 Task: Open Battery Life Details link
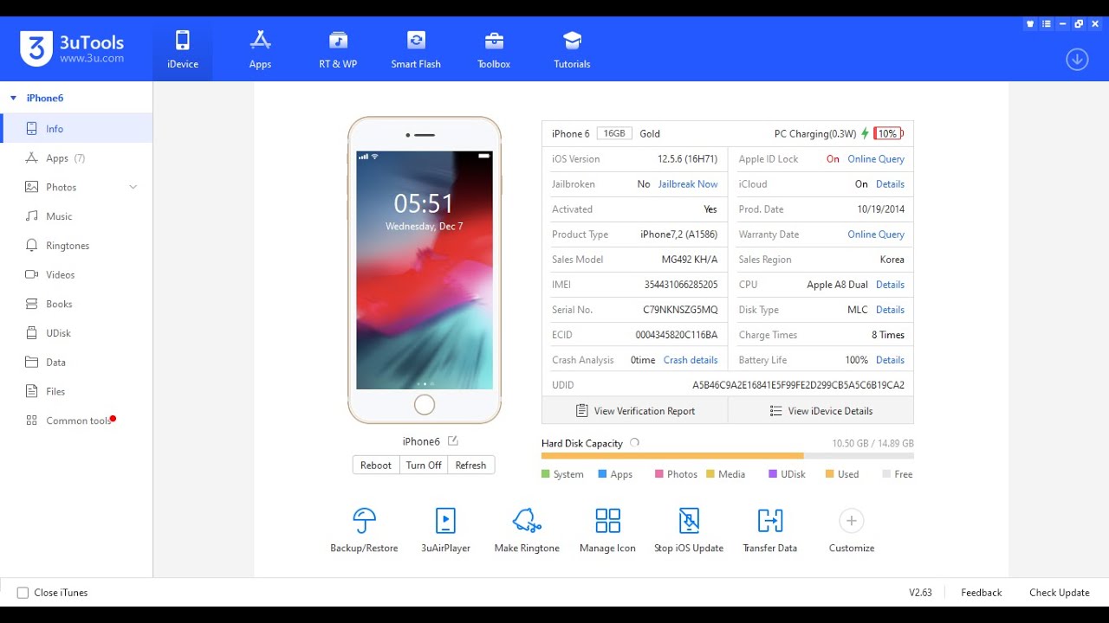pos(890,360)
